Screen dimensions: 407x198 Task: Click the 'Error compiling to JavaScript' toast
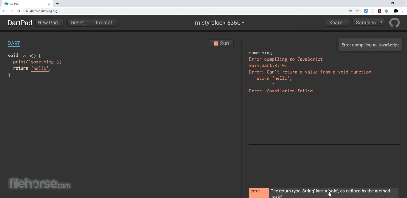[370, 45]
